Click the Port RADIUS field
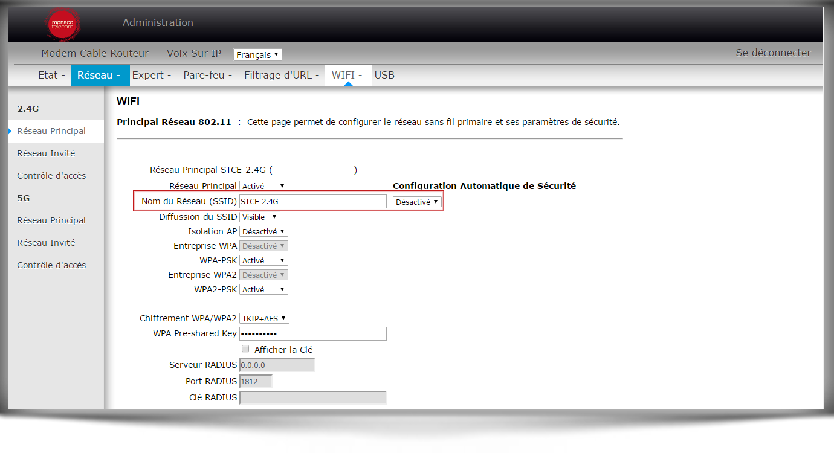 256,381
